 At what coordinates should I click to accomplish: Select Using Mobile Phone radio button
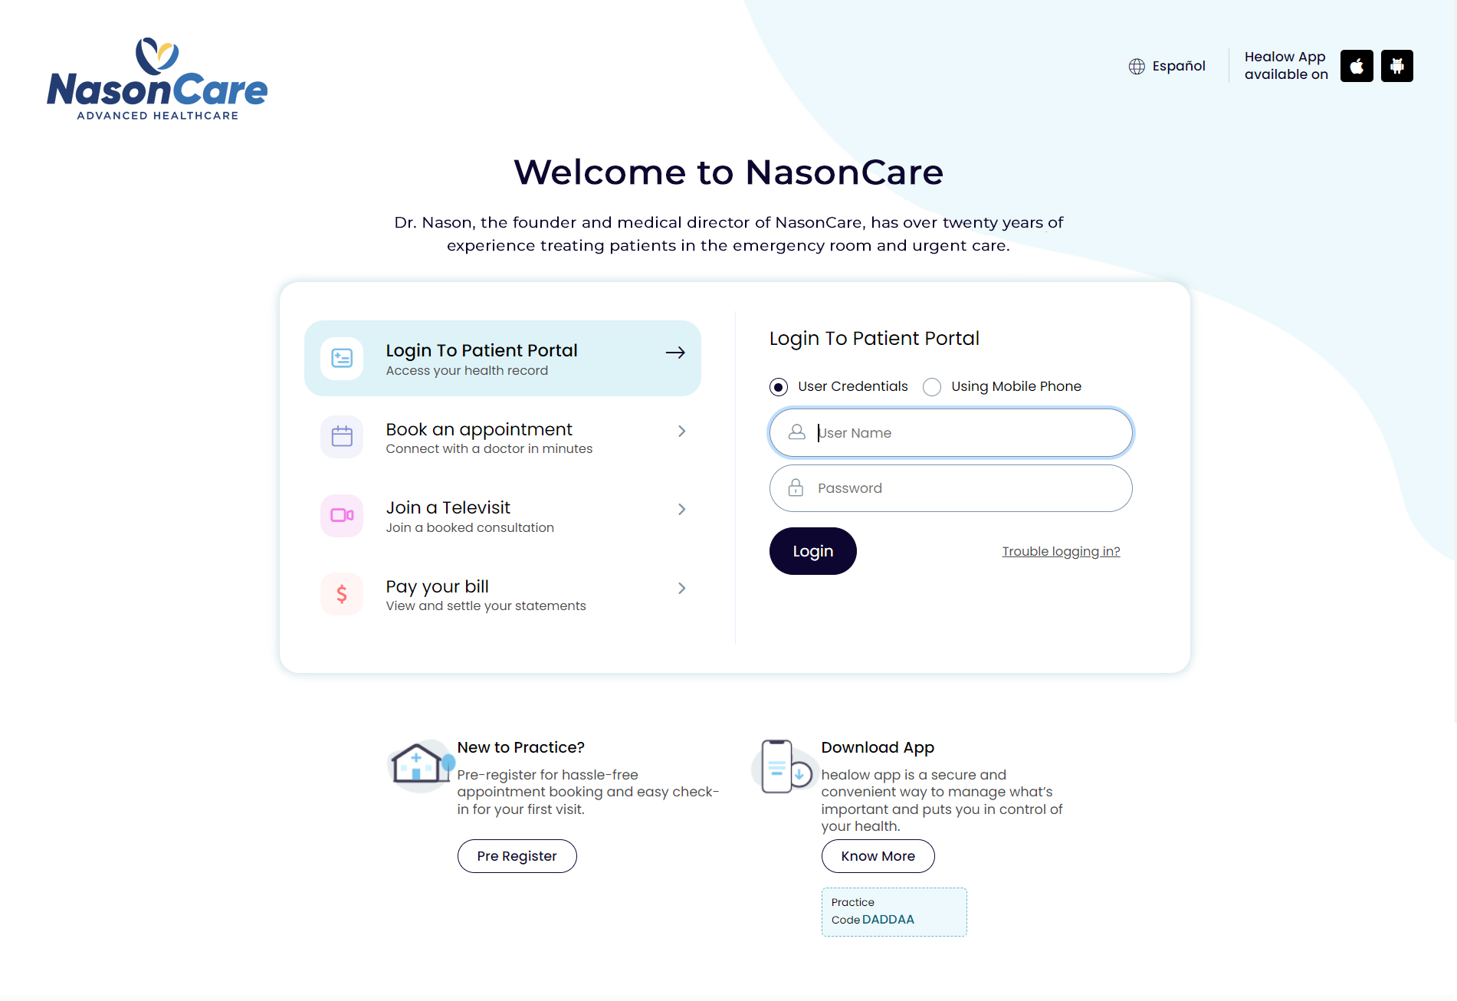pyautogui.click(x=932, y=387)
